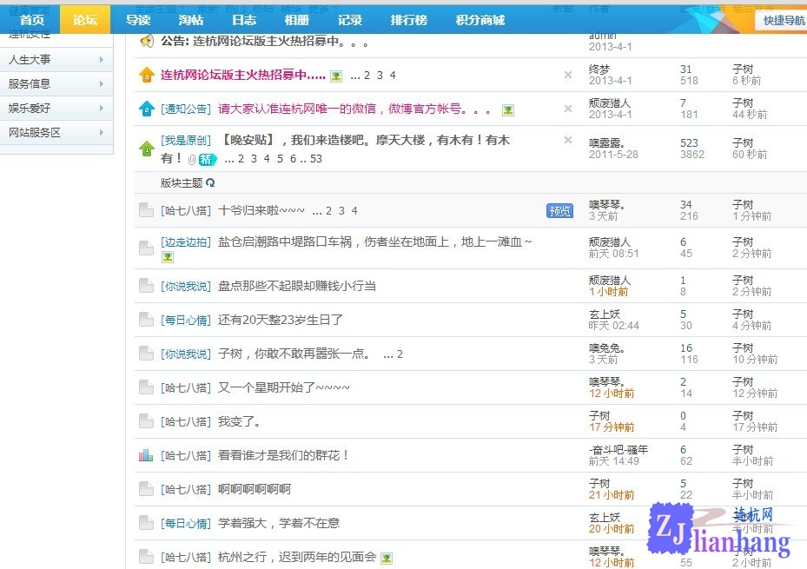This screenshot has width=807, height=569.
Task: Hide the 连杭网论坛版主火热招募中 sticky thread
Action: (567, 75)
